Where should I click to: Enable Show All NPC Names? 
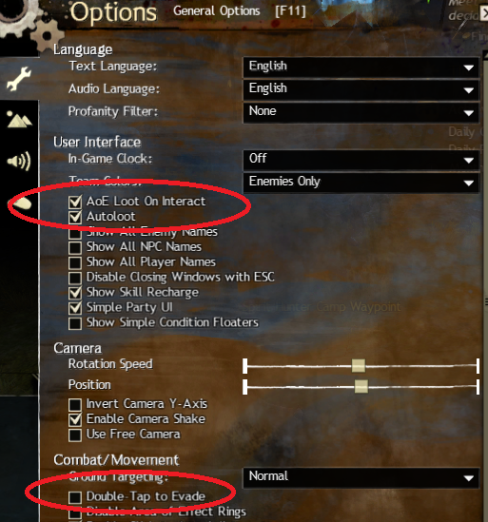[x=75, y=247]
